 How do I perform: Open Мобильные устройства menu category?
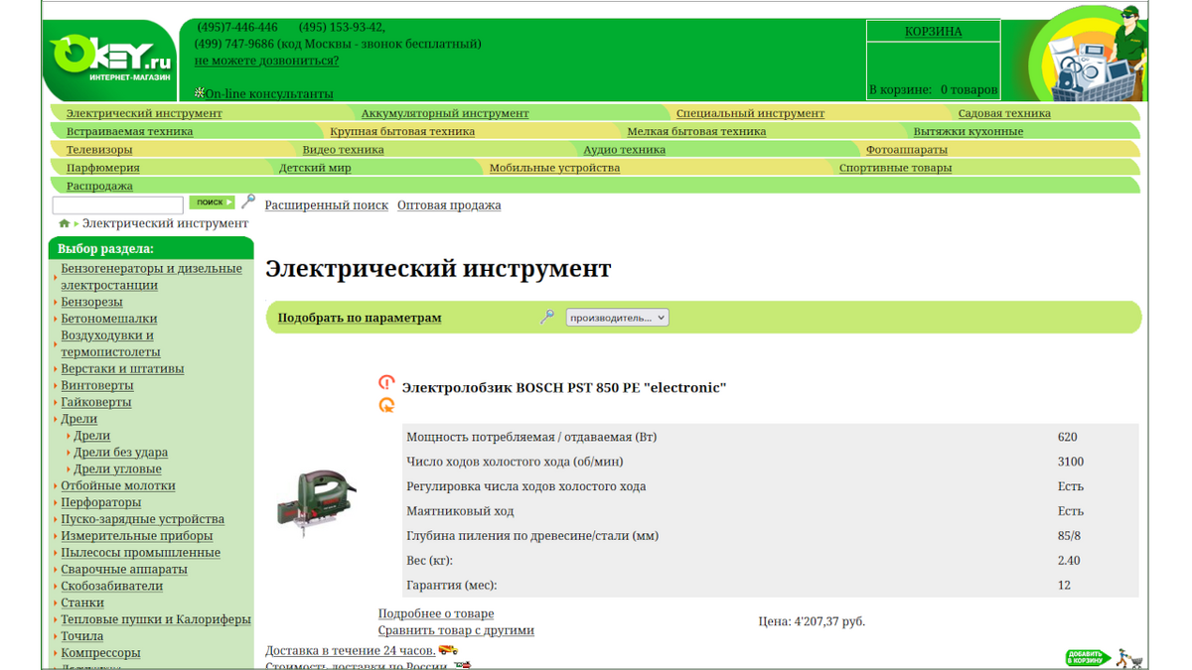(x=554, y=168)
